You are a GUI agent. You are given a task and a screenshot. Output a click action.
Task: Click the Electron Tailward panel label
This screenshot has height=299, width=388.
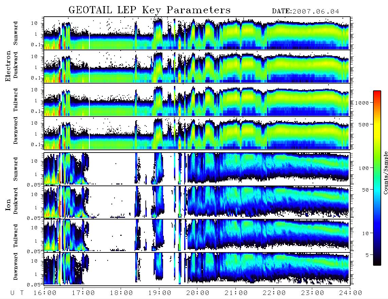coord(16,100)
